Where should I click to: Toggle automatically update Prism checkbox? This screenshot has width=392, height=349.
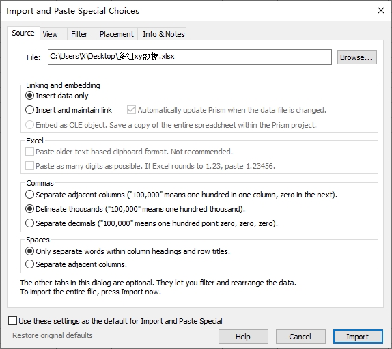131,110
